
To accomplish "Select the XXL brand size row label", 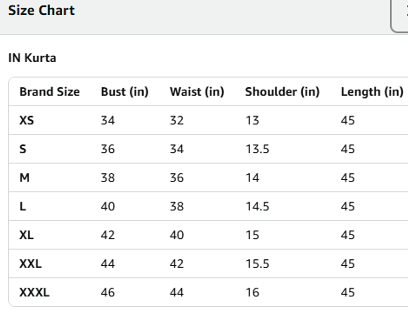I will coord(30,264).
